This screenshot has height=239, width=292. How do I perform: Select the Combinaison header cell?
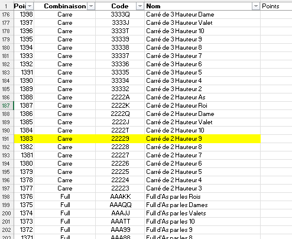(65, 7)
